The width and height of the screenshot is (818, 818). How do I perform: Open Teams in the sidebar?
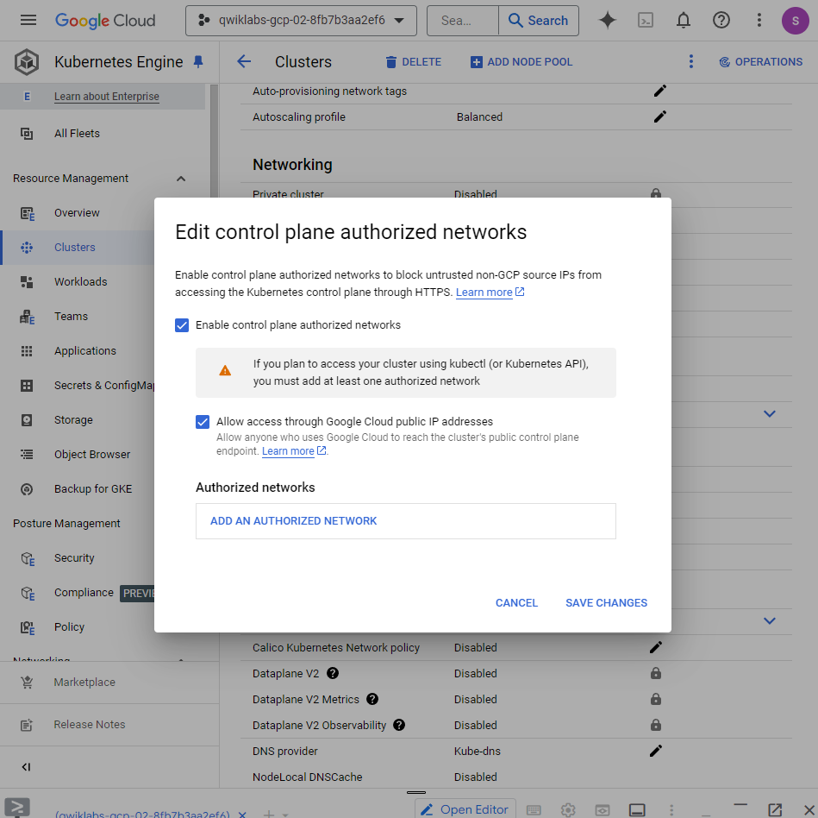pyautogui.click(x=71, y=317)
